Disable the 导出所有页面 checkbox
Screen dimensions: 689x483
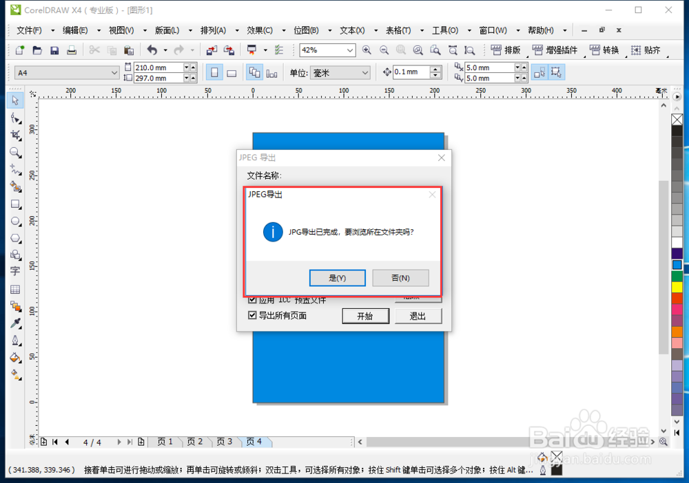pyautogui.click(x=253, y=315)
